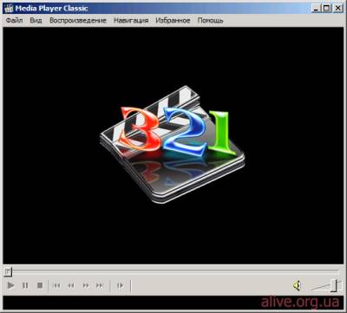Screen dimensions: 347x313
Task: Maximize the Media Player Classic window
Action: tap(327, 8)
